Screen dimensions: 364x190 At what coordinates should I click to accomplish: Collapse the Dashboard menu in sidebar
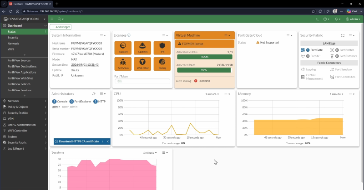[x=24, y=26]
